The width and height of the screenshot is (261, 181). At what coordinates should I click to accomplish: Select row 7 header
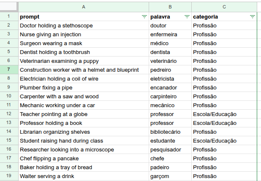tap(8, 69)
